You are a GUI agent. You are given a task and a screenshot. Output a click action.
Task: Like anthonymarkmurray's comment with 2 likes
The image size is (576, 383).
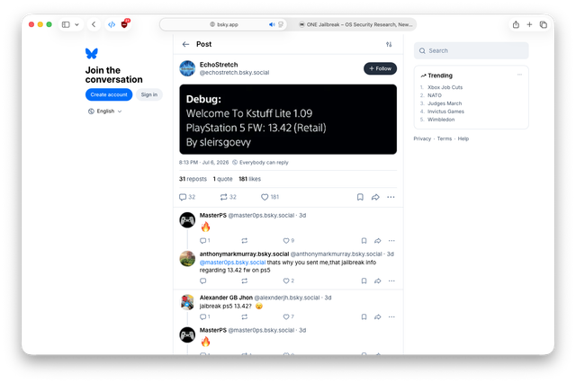pos(288,281)
